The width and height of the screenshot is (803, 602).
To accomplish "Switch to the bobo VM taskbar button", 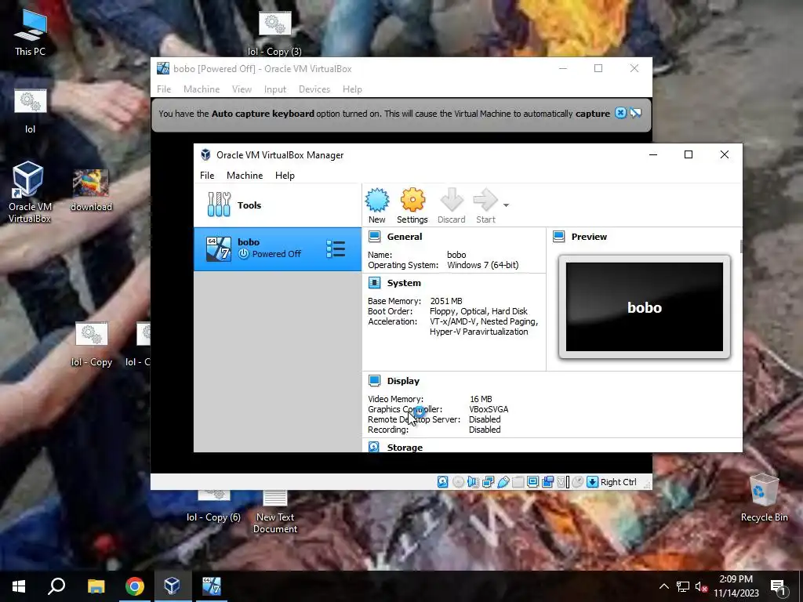I will pos(211,586).
